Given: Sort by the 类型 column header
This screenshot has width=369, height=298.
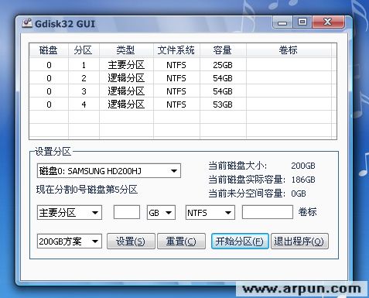Looking at the screenshot, I should [x=126, y=50].
